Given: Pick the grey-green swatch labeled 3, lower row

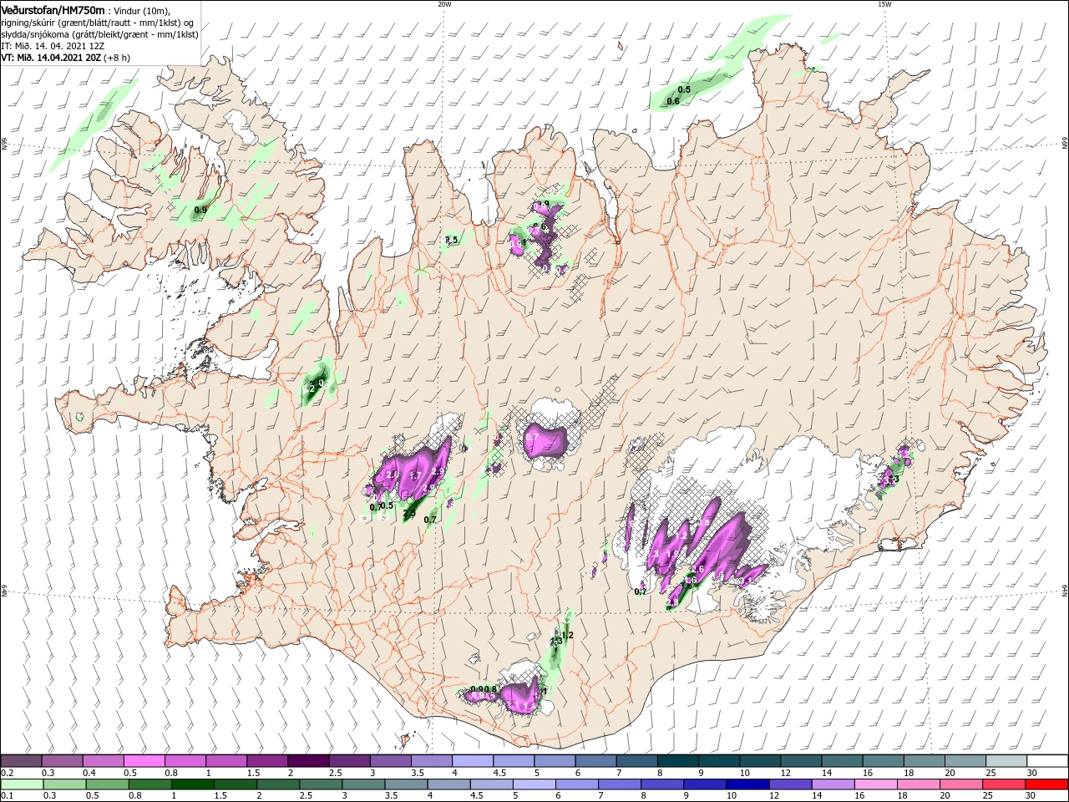Looking at the screenshot, I should (x=362, y=784).
